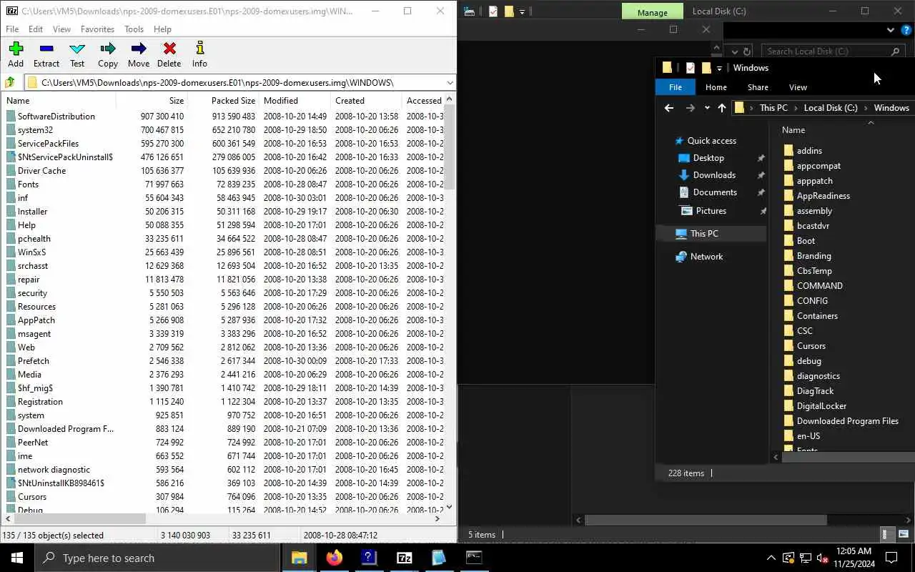Open the address path dropdown in 7-Zip
915x572 pixels.
(450, 82)
